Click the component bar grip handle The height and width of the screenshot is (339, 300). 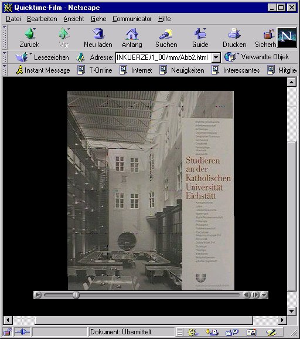point(179,332)
